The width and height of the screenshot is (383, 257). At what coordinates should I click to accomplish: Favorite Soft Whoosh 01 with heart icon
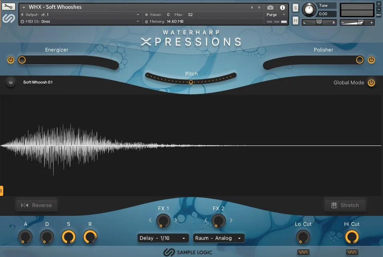pyautogui.click(x=11, y=83)
